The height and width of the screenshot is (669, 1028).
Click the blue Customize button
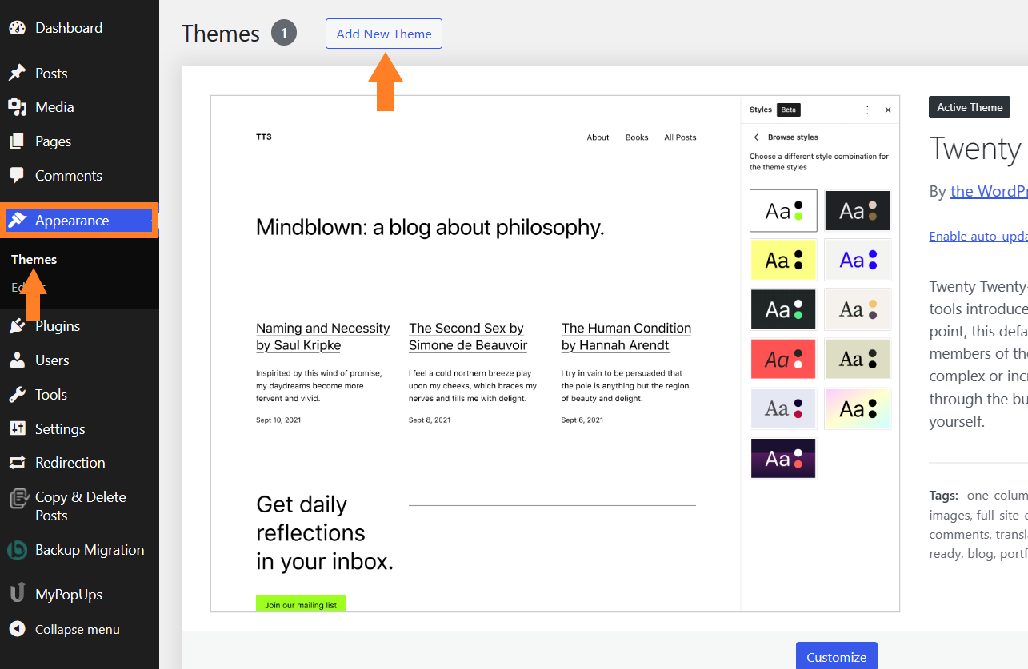837,656
